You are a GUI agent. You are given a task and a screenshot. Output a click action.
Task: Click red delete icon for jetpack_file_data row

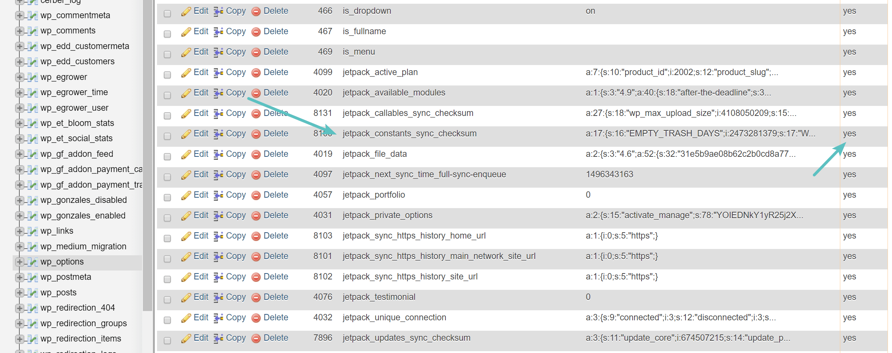pos(256,155)
